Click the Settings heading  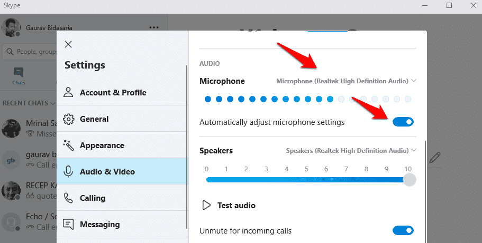coord(85,65)
